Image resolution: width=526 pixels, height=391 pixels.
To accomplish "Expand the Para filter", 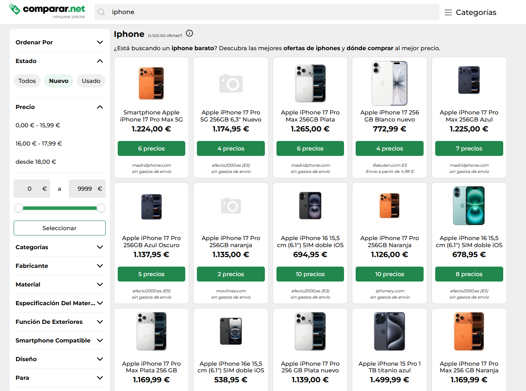I will coord(60,378).
